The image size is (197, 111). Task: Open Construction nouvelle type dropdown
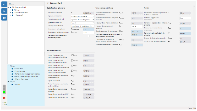[83, 16]
